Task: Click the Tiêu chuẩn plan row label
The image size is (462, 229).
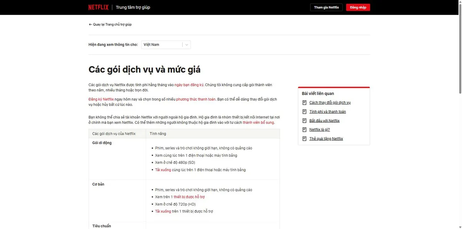Action: coord(102,226)
